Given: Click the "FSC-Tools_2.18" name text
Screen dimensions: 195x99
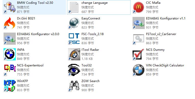Looking at the screenshot, I should (x=92, y=34).
